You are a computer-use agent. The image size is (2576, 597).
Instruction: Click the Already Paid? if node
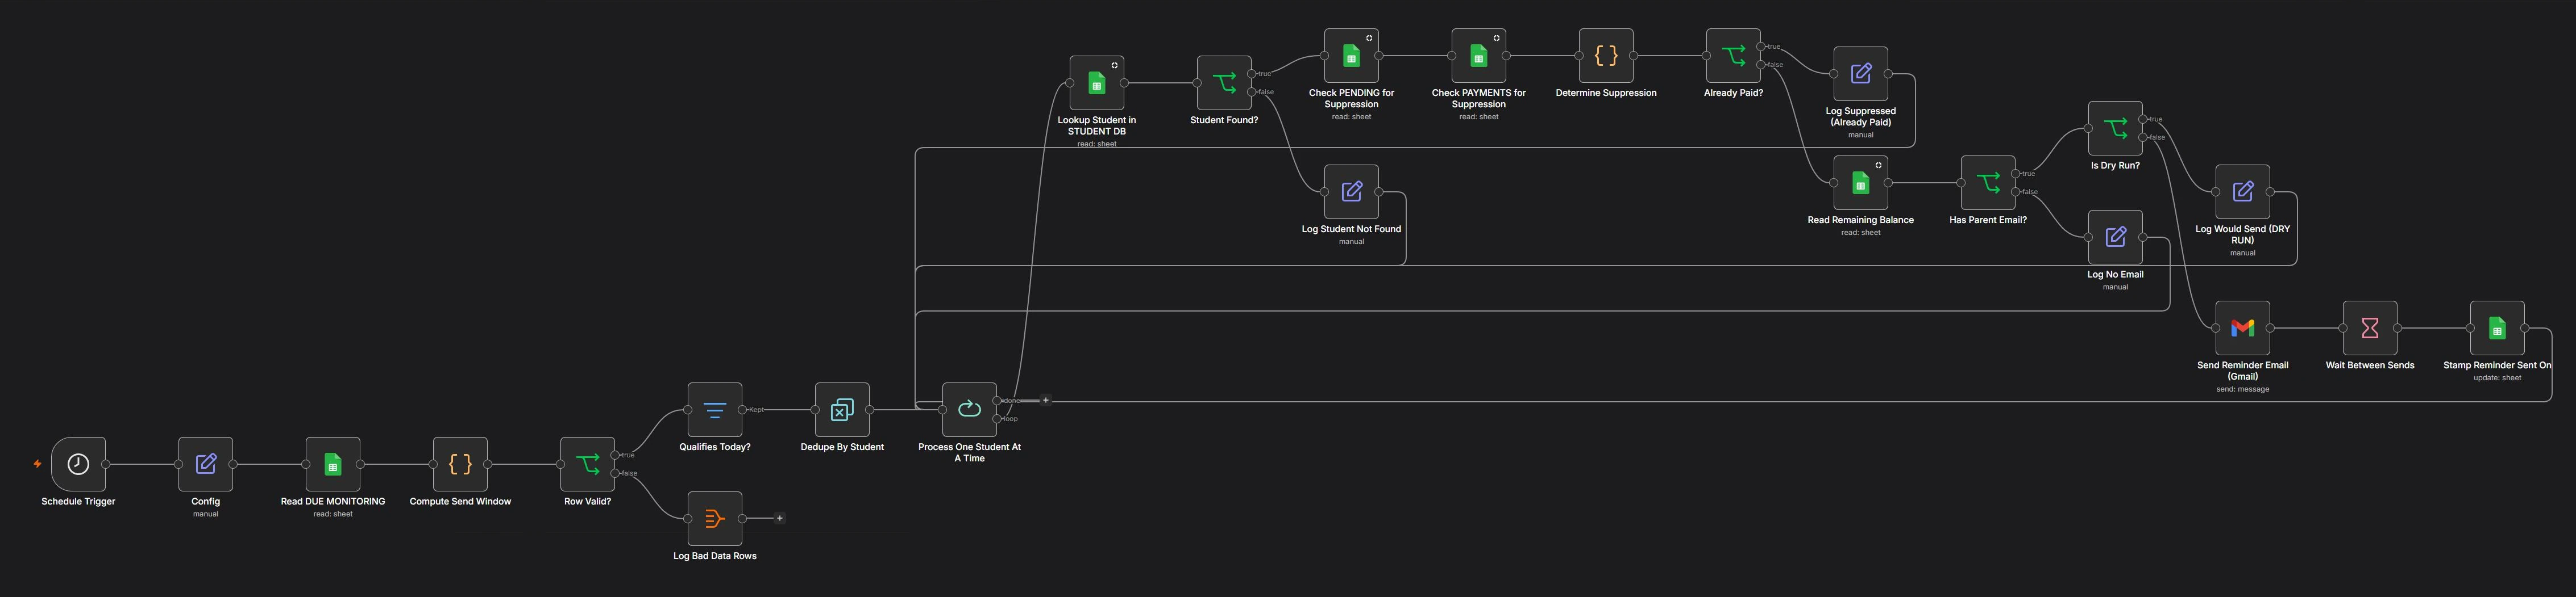coord(1733,56)
